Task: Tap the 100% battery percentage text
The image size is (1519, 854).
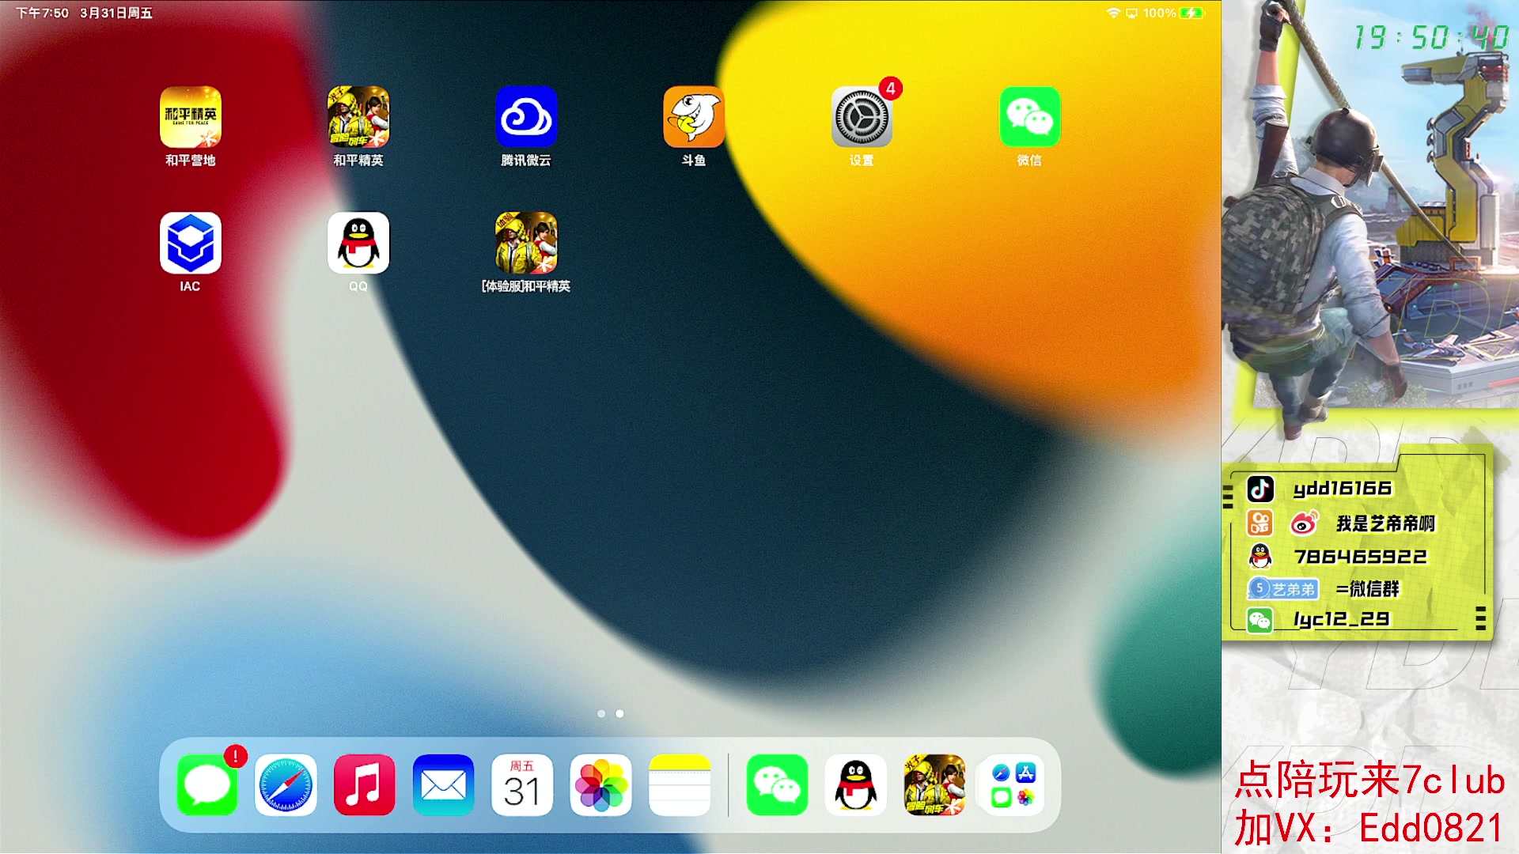Action: pos(1159,13)
